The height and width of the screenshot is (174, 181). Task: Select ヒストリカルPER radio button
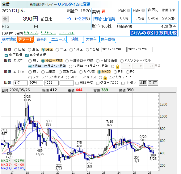pos(100,77)
